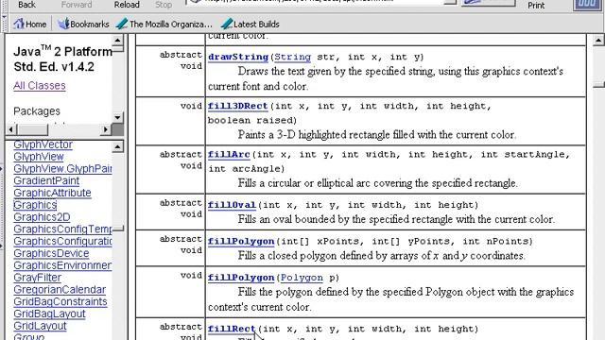The image size is (605, 340).
Task: Open the GridLayout class link
Action: [40, 326]
